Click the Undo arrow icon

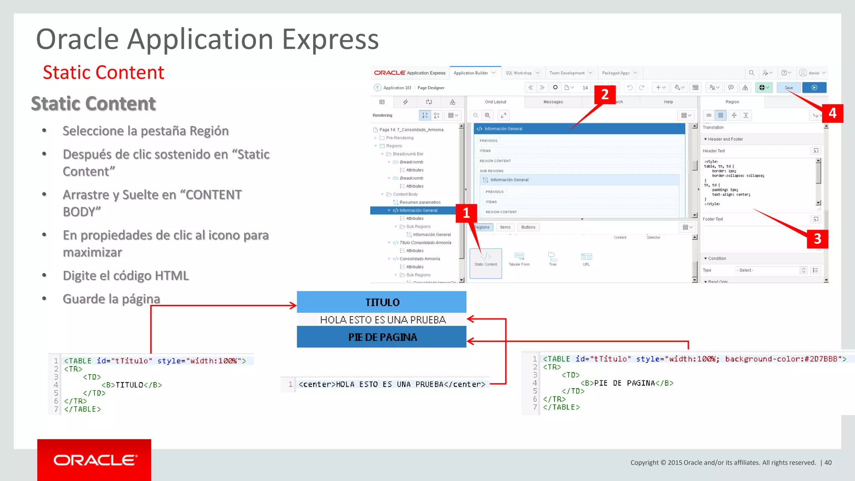[630, 87]
